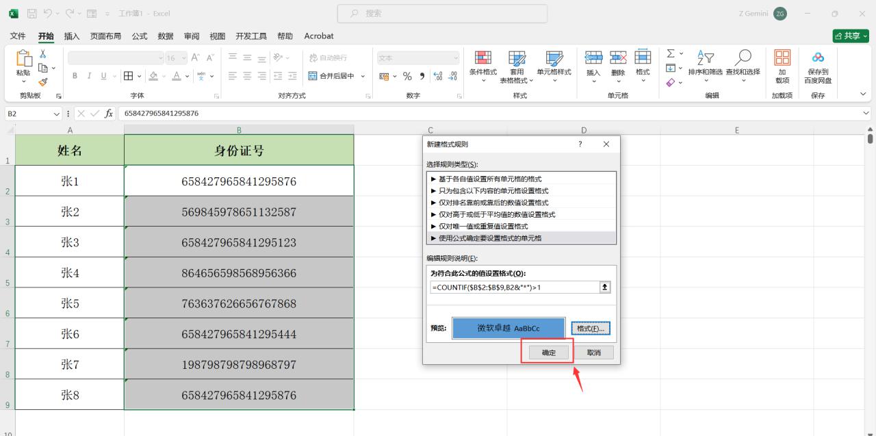876x436 pixels.
Task: Click the Decrease Font Size icon
Action: 210,58
